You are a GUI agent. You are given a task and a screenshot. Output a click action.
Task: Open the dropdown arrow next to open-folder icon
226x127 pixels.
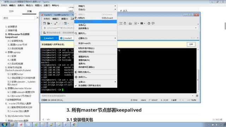[x=51, y=24]
